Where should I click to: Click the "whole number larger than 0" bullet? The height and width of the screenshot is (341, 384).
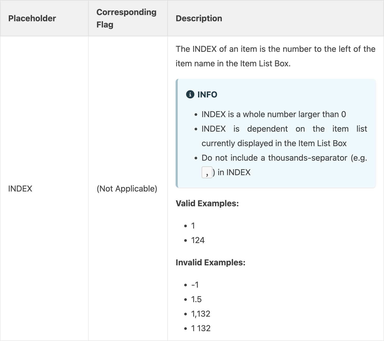(x=274, y=114)
